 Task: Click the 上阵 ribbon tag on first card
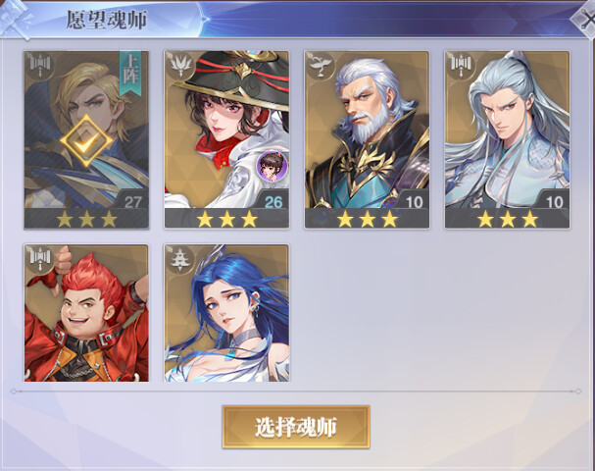click(x=130, y=74)
